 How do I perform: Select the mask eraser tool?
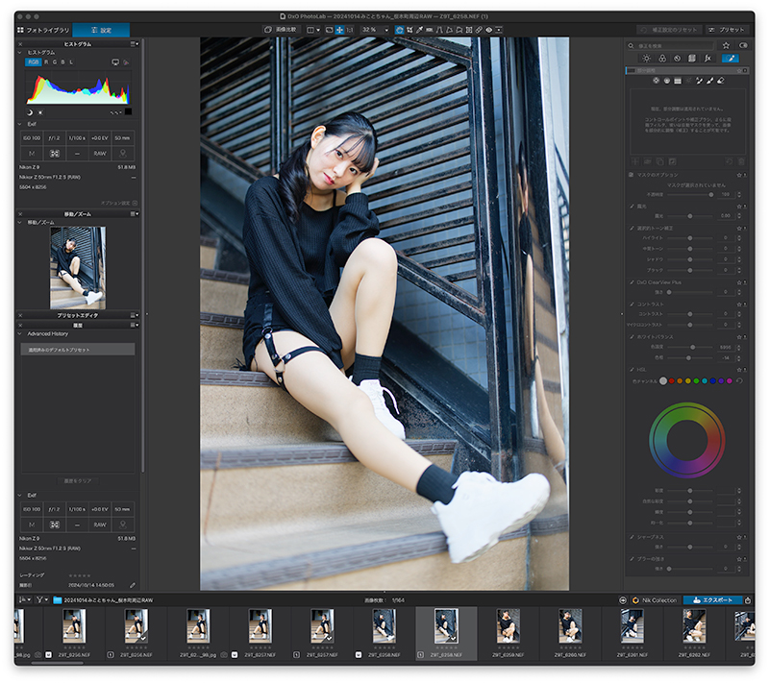click(720, 81)
